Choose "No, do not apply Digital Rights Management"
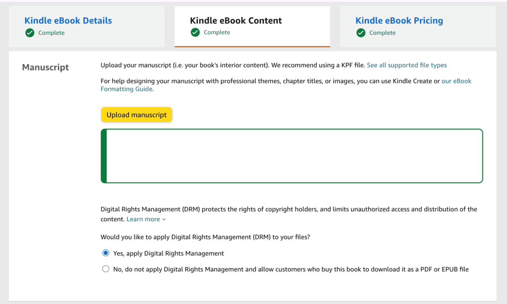 105,268
